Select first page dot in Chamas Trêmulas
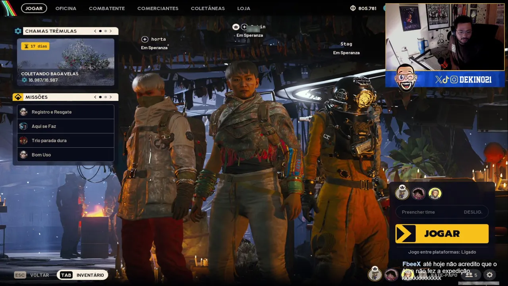508x286 pixels. (100, 31)
